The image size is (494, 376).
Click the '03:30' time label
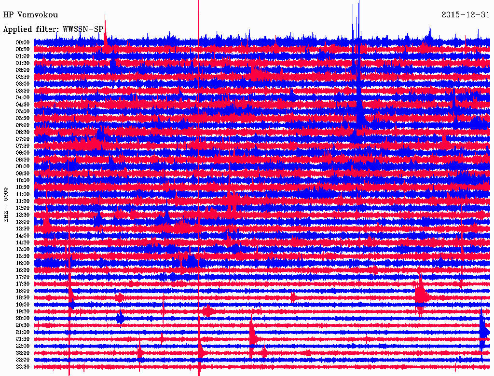coord(22,91)
